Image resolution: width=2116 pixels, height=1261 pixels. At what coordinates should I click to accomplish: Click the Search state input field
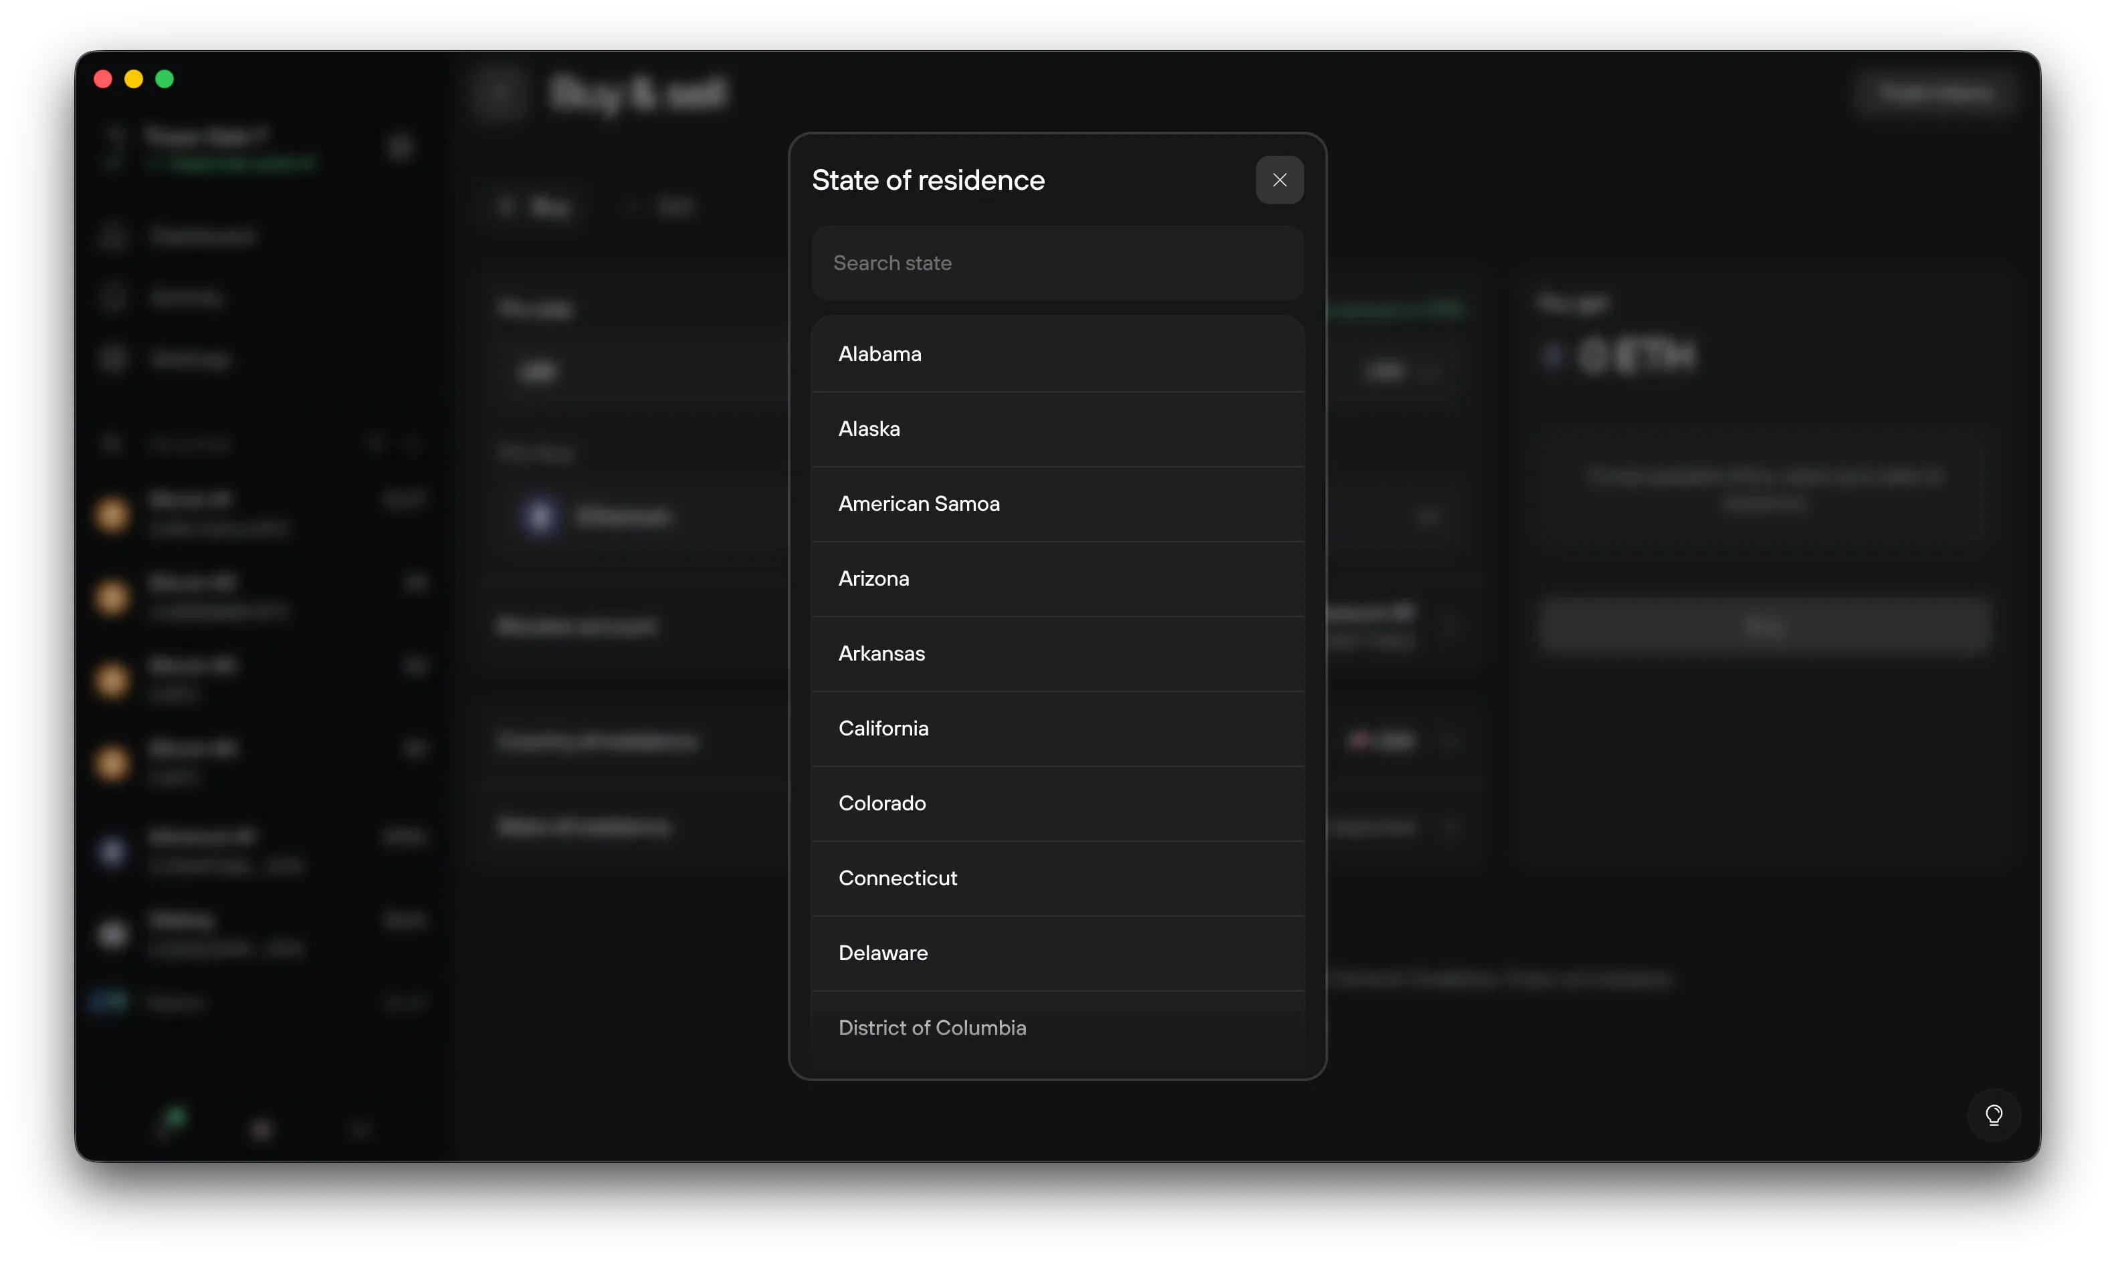[x=1056, y=263]
